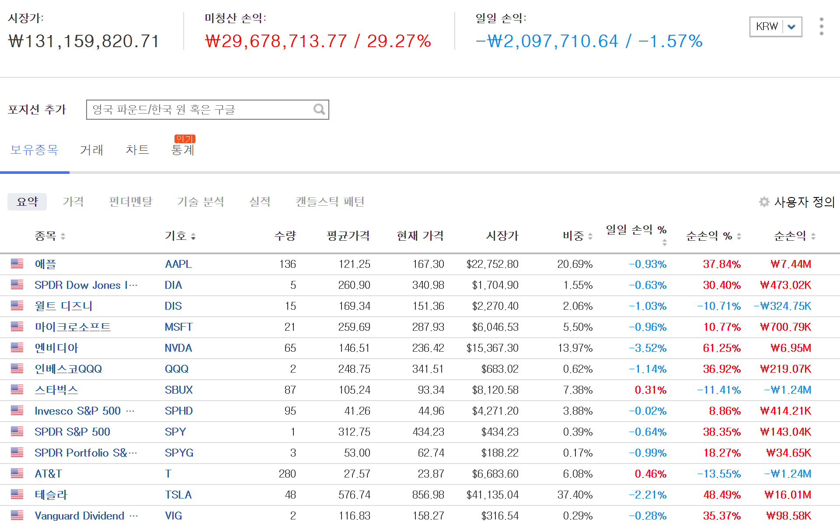Click the US flag beside 엔비디아
Image resolution: width=840 pixels, height=526 pixels.
17,347
